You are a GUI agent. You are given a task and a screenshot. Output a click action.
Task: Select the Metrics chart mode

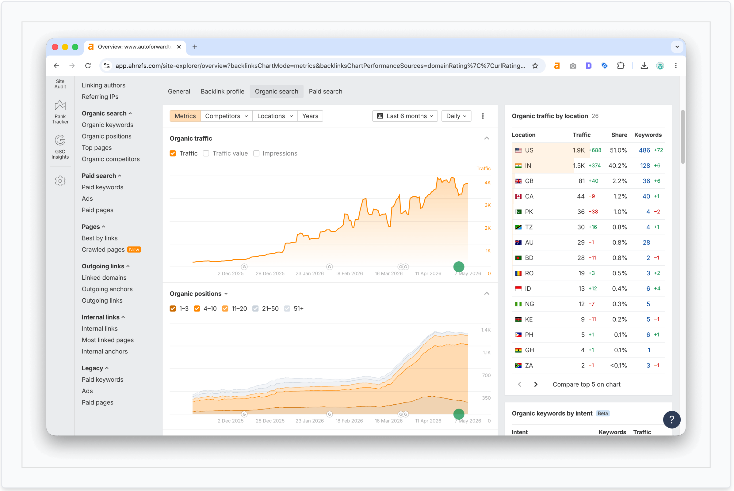[x=185, y=116]
